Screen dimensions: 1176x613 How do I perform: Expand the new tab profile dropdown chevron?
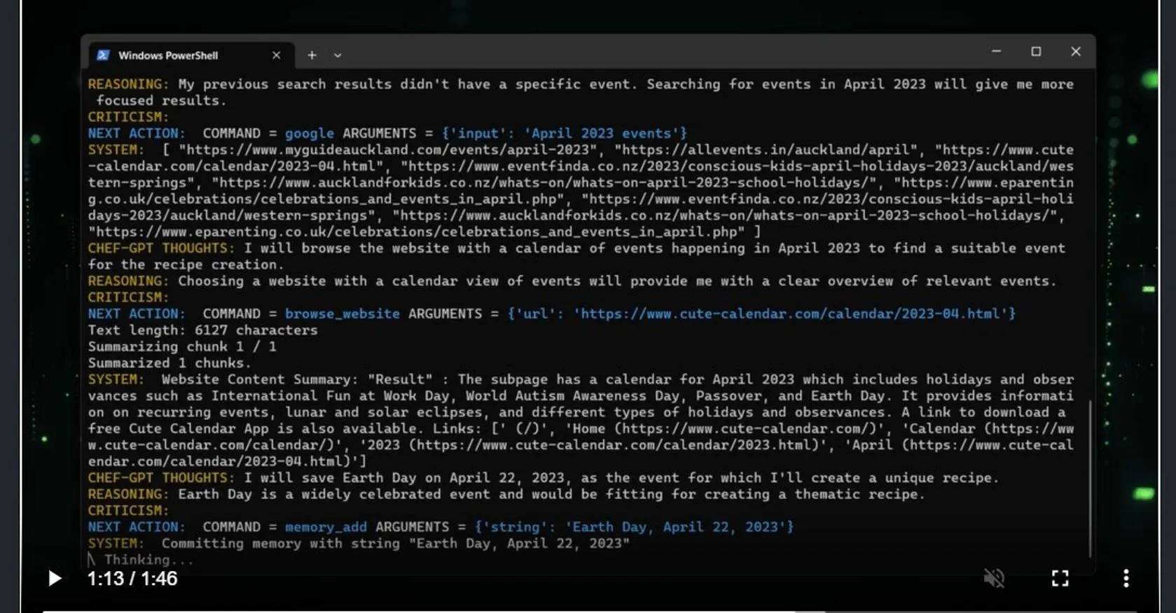(338, 55)
